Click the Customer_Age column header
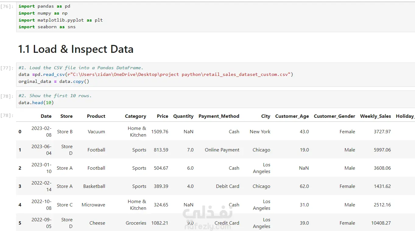The height and width of the screenshot is (231, 415). [292, 116]
